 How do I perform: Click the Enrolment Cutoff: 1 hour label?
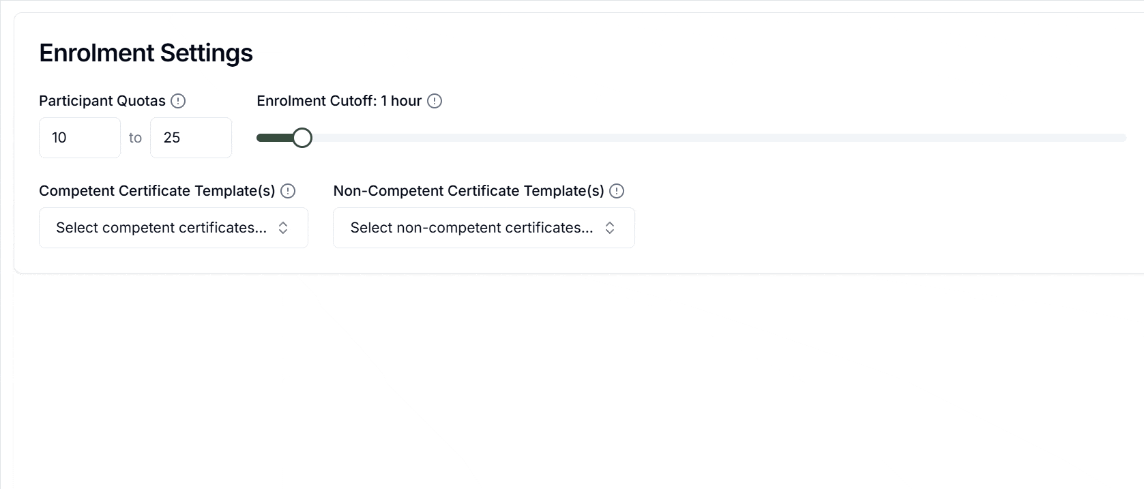tap(339, 101)
